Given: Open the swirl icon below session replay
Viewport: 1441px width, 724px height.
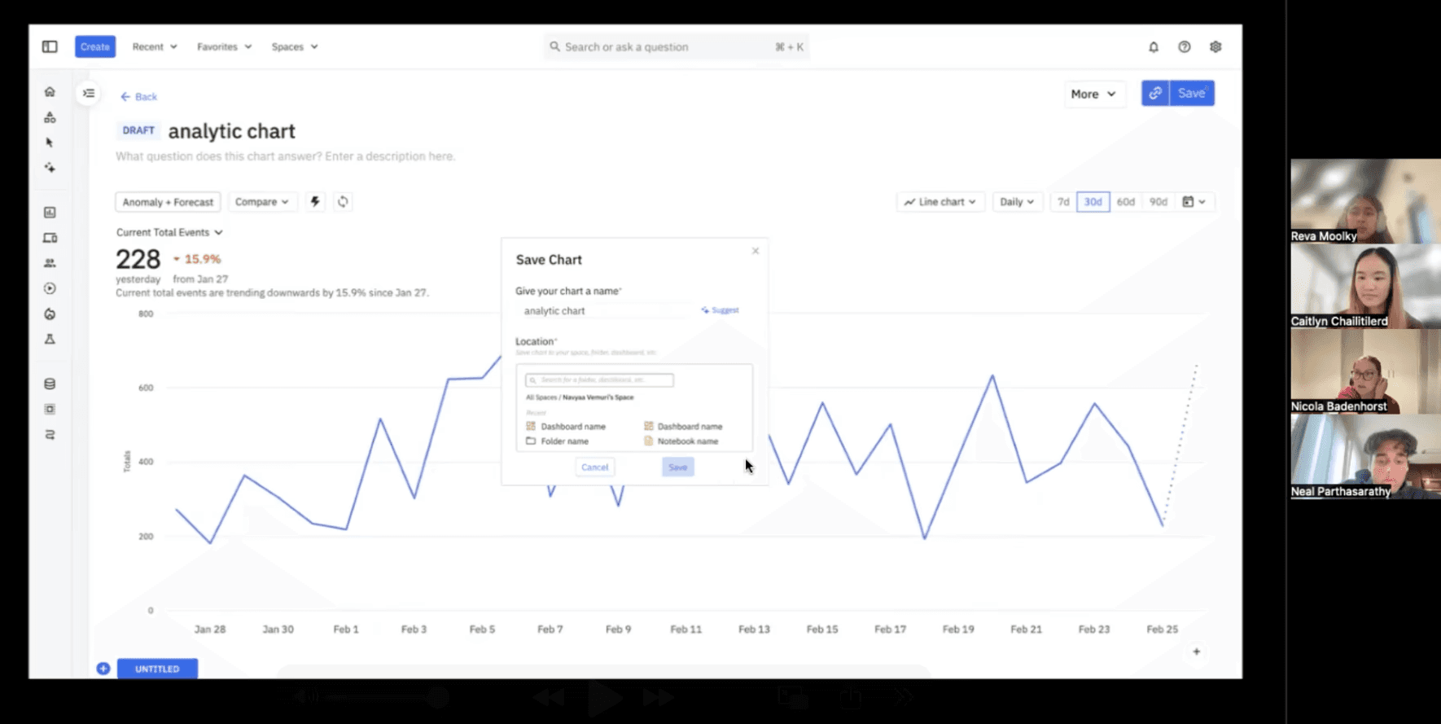Looking at the screenshot, I should click(50, 314).
